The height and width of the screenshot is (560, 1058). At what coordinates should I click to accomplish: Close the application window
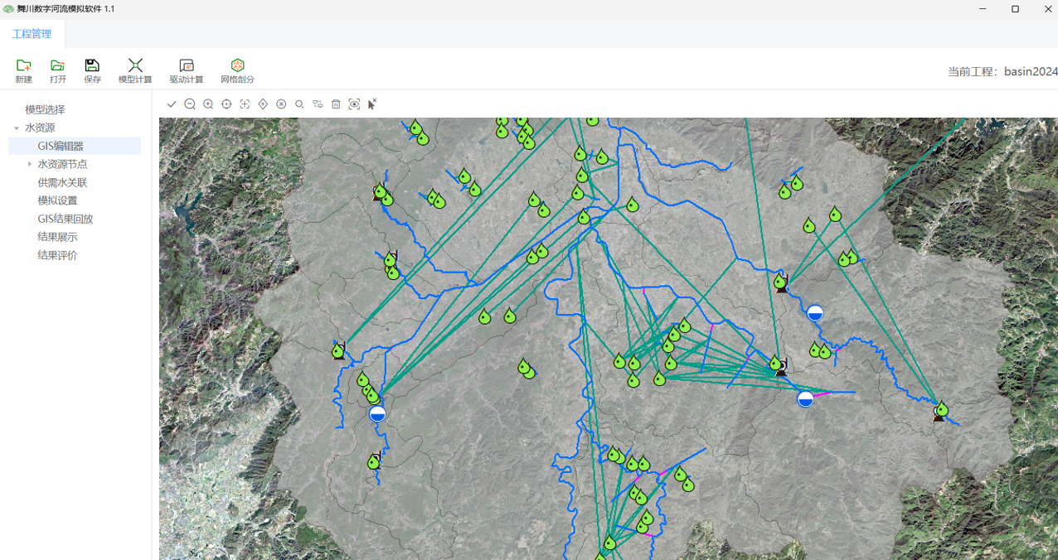(x=1047, y=9)
